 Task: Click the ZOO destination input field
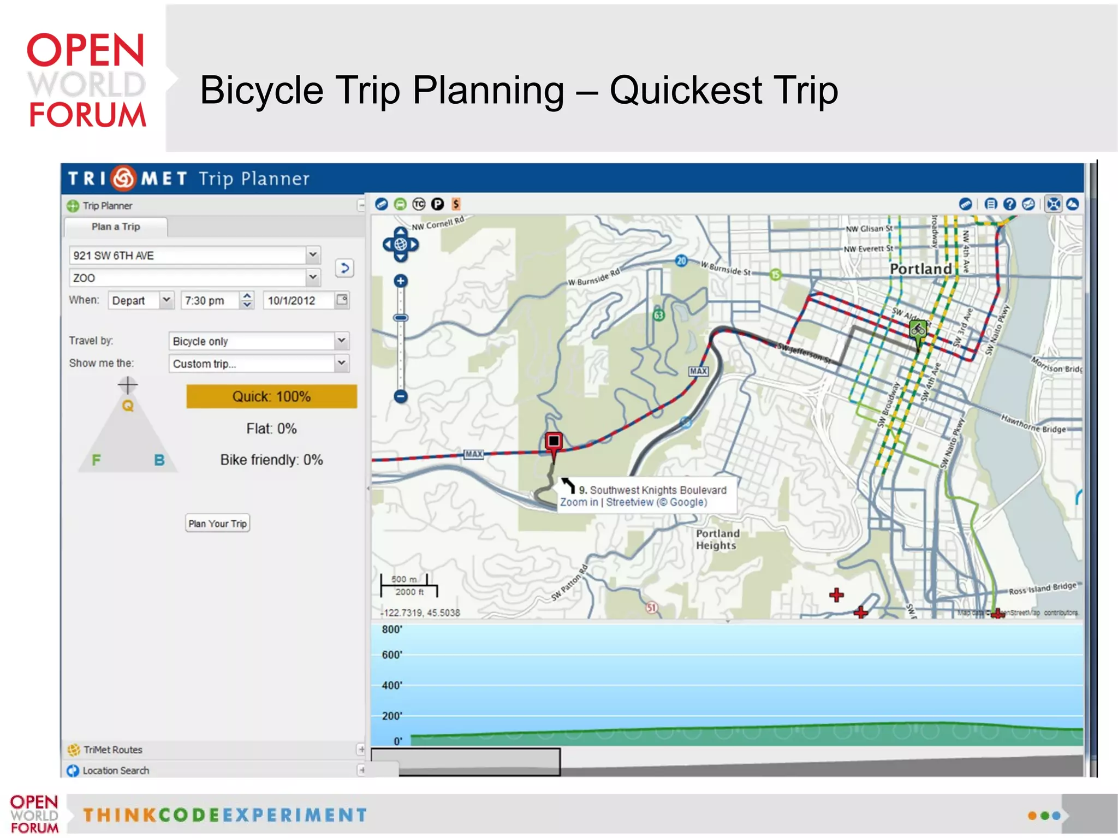[x=187, y=278]
